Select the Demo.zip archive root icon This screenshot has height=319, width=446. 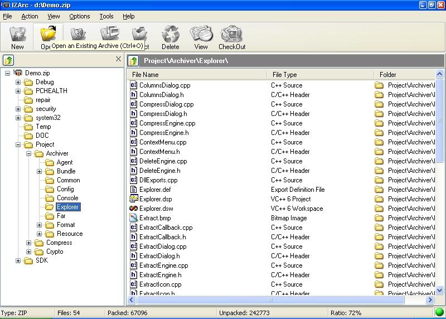click(18, 73)
